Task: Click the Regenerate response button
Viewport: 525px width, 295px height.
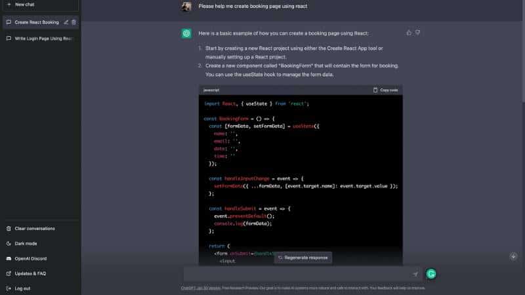Action: [303, 258]
